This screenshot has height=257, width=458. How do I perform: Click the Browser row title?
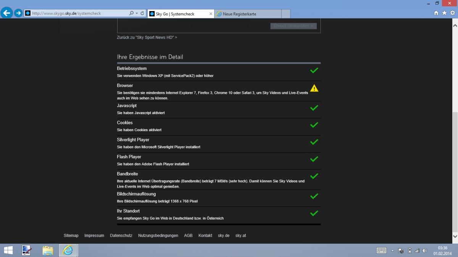point(125,86)
